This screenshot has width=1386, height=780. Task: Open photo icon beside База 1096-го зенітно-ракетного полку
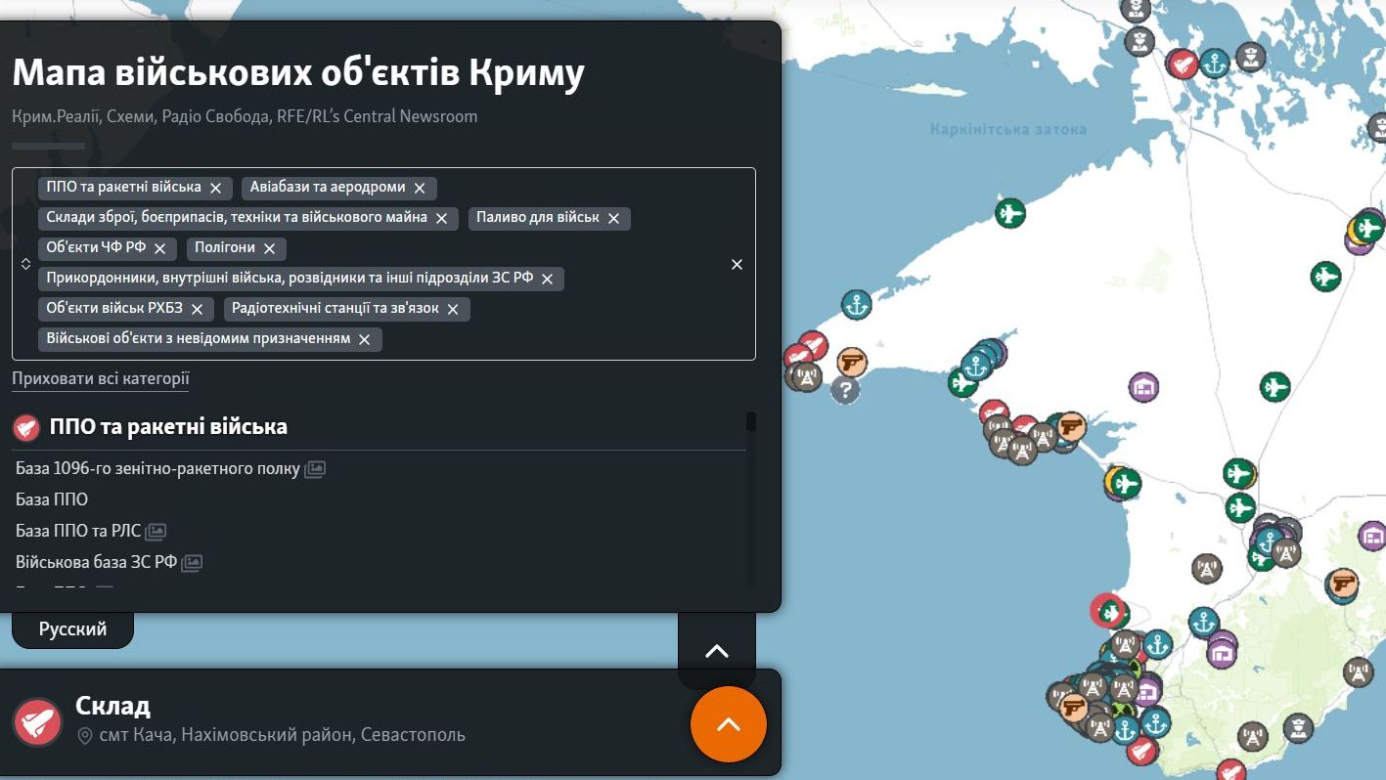coord(315,469)
